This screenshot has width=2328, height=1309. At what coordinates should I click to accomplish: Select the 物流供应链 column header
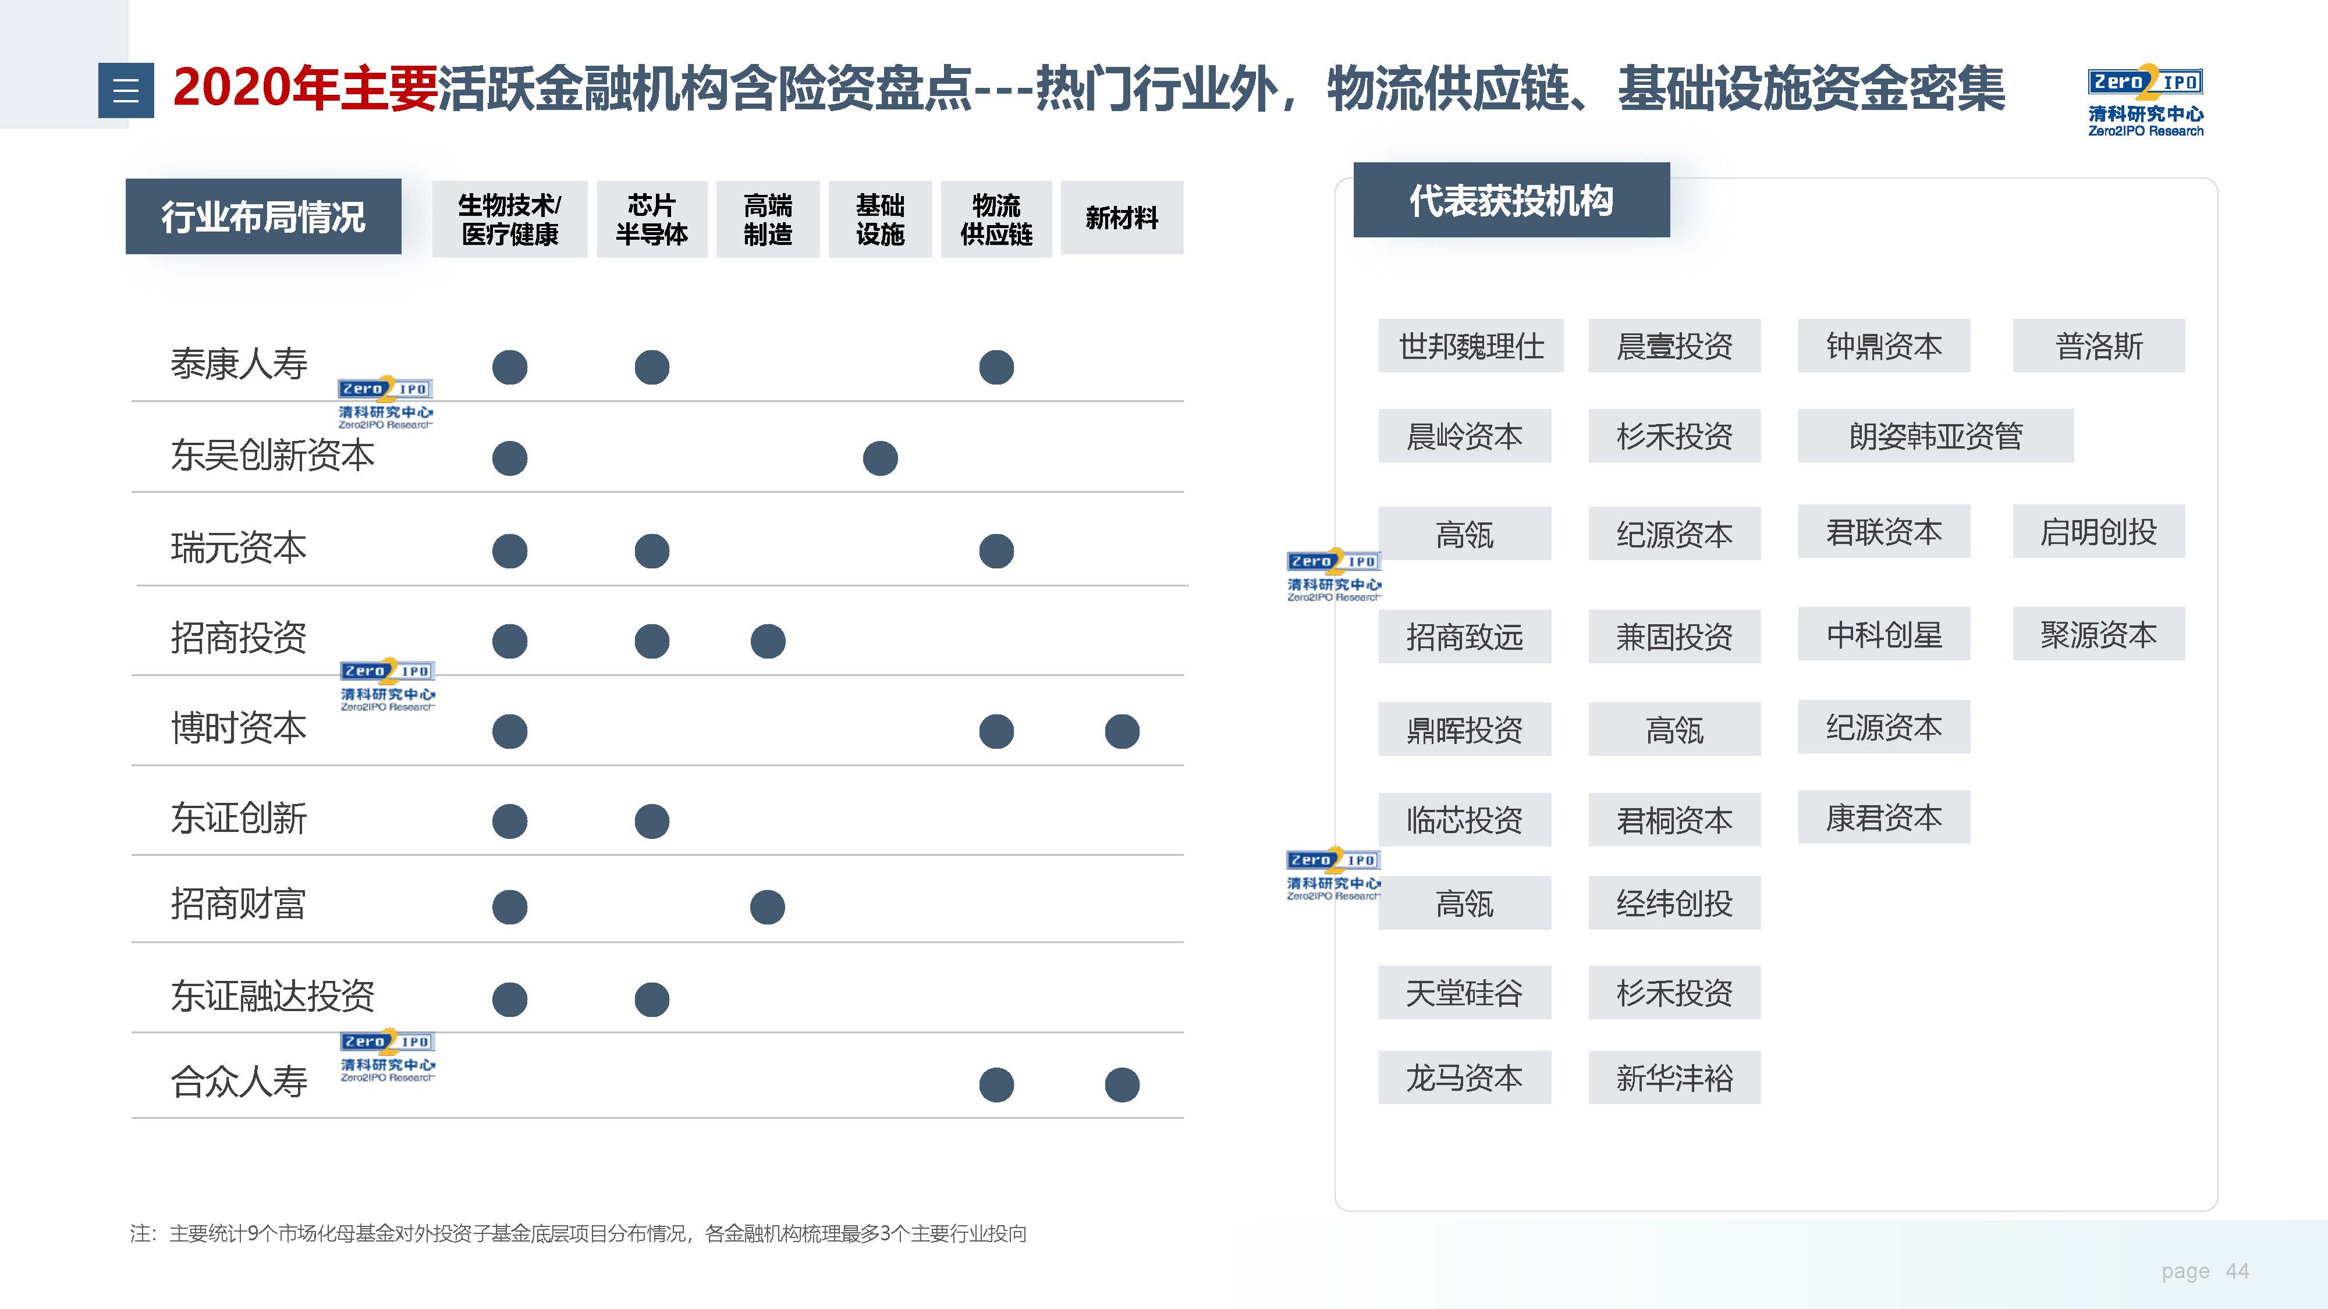click(x=996, y=219)
